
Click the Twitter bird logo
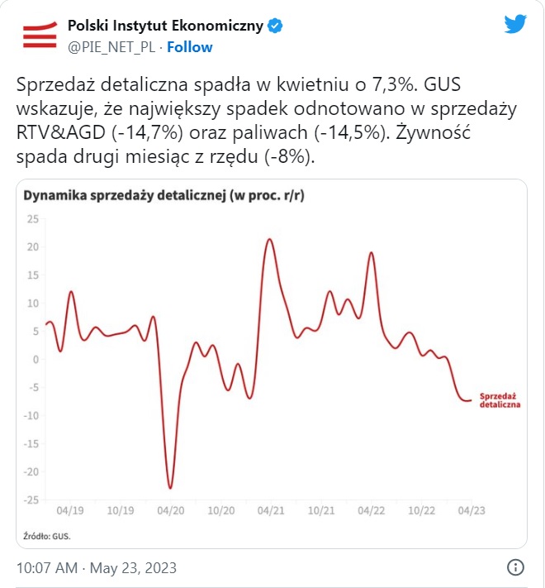(515, 25)
